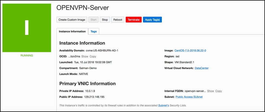Copy the Internal FQDN

pos(219,91)
